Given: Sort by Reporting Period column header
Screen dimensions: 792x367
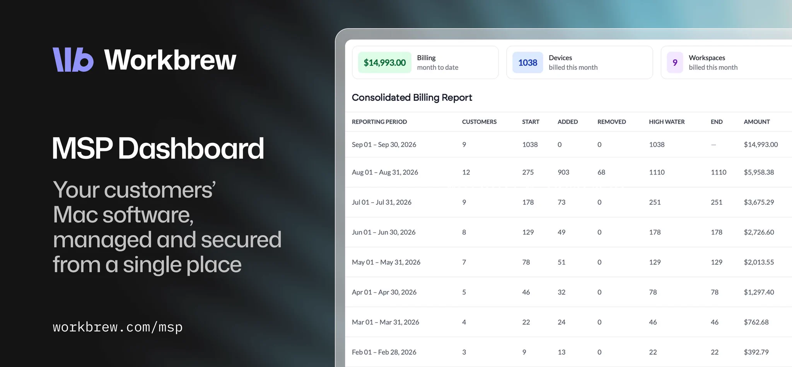Looking at the screenshot, I should (x=379, y=122).
